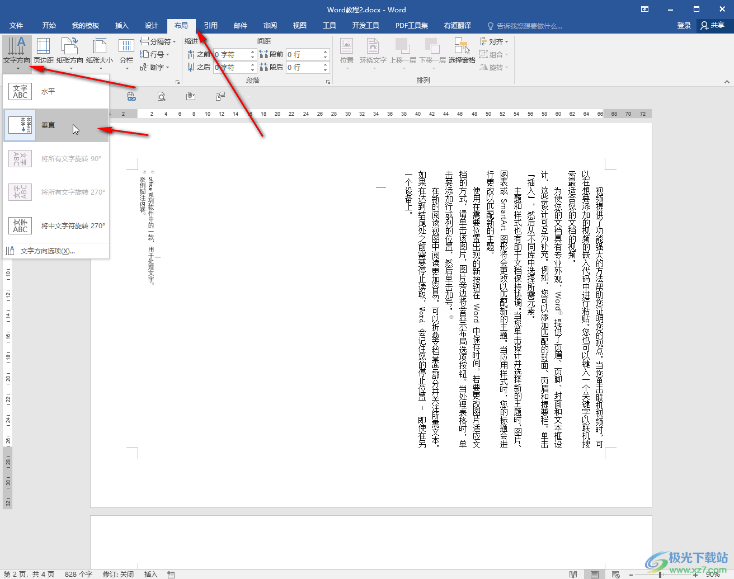Switch to Home (开始) tab
This screenshot has width=734, height=579.
[x=49, y=26]
